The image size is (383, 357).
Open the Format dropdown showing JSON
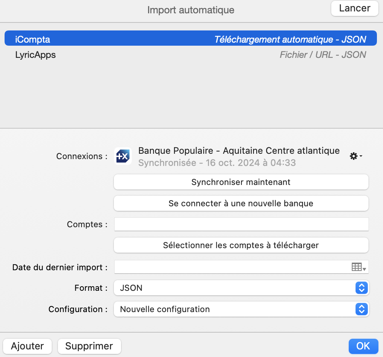click(x=241, y=288)
